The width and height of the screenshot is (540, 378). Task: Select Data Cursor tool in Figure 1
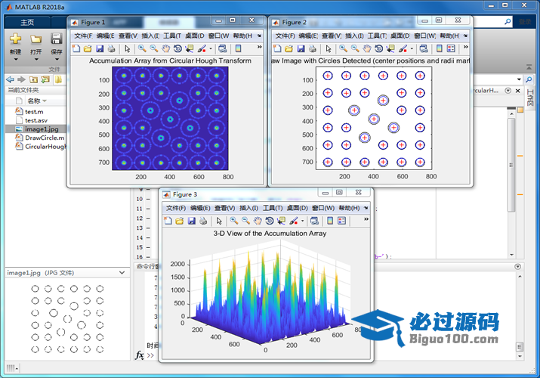click(190, 48)
